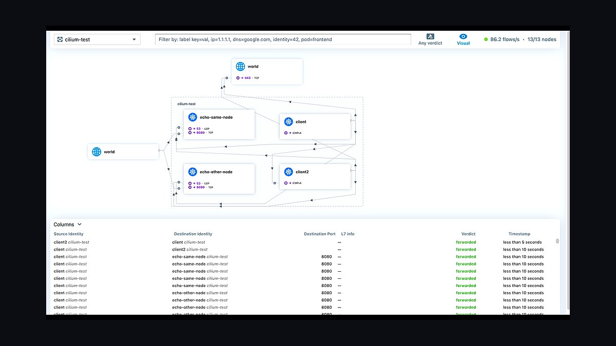Image resolution: width=616 pixels, height=346 pixels.
Task: Click the cilium-test namespace boundary label
Action: click(186, 104)
